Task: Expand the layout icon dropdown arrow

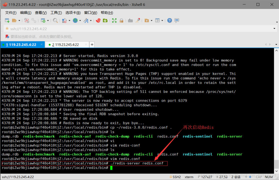Action: (162, 21)
